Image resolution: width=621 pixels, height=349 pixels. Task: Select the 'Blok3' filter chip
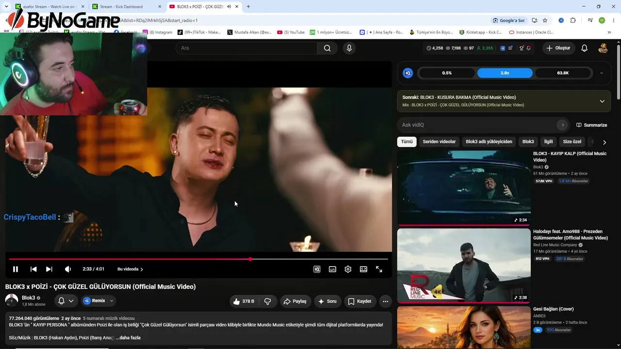tap(528, 142)
